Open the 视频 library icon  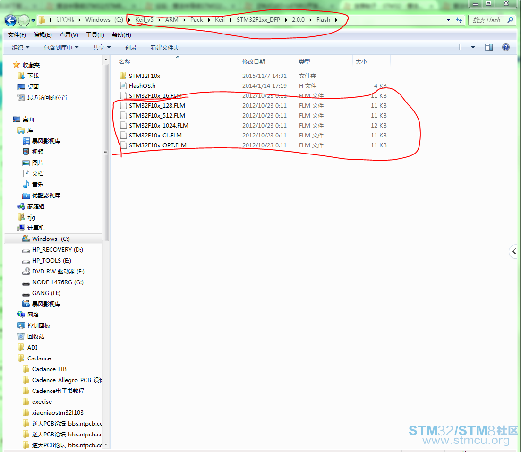click(x=26, y=152)
